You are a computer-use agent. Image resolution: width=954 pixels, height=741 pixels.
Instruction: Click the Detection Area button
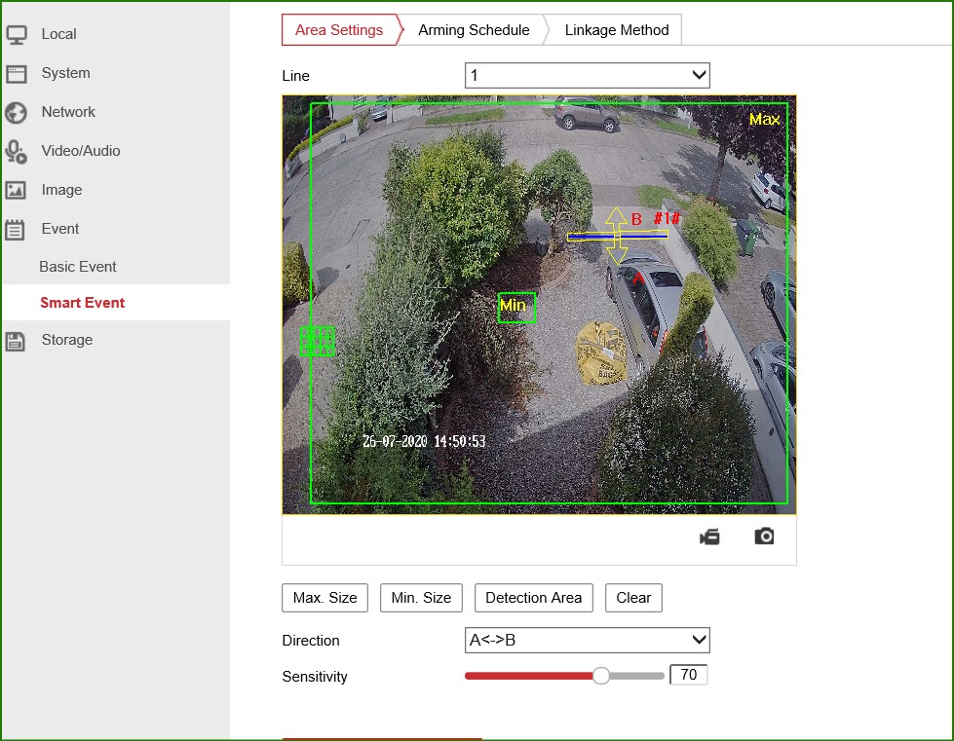click(x=533, y=598)
